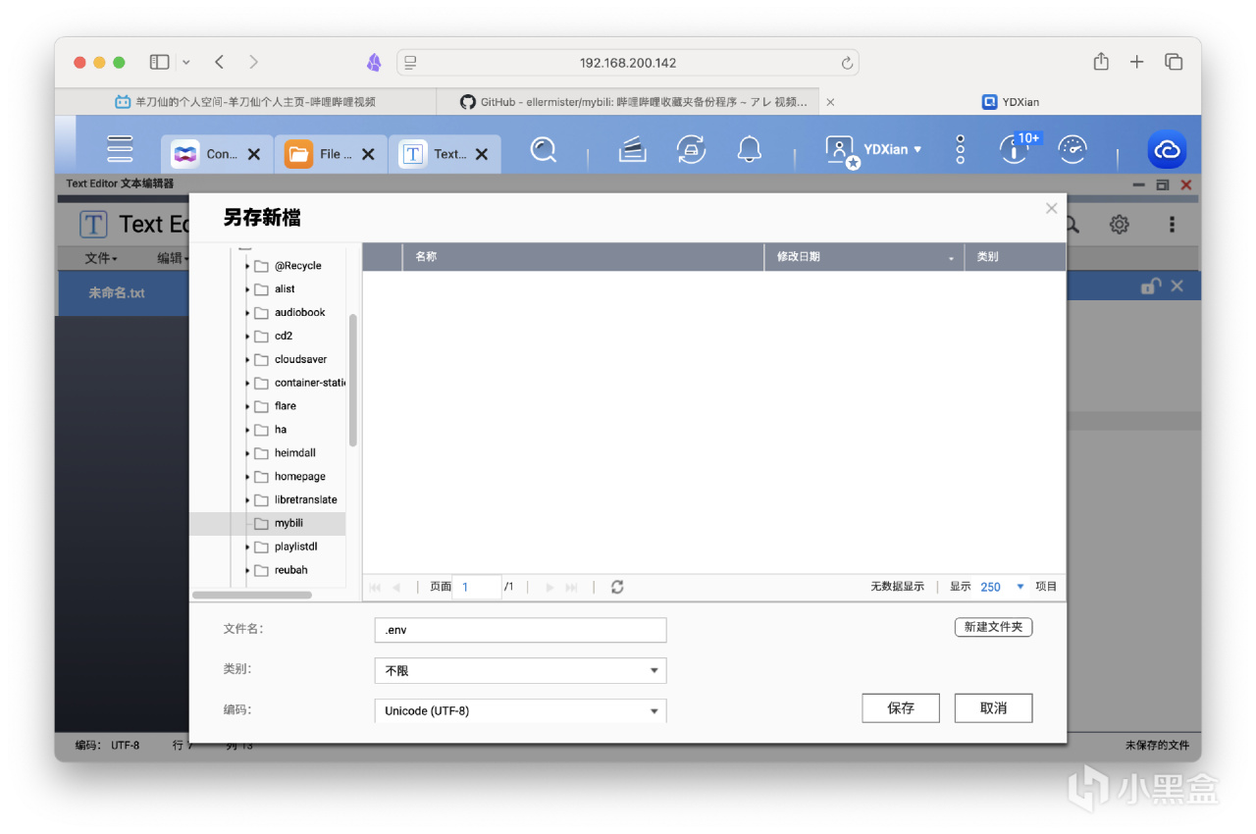Image resolution: width=1256 pixels, height=834 pixels.
Task: Close the File Station desktop tab
Action: click(368, 154)
